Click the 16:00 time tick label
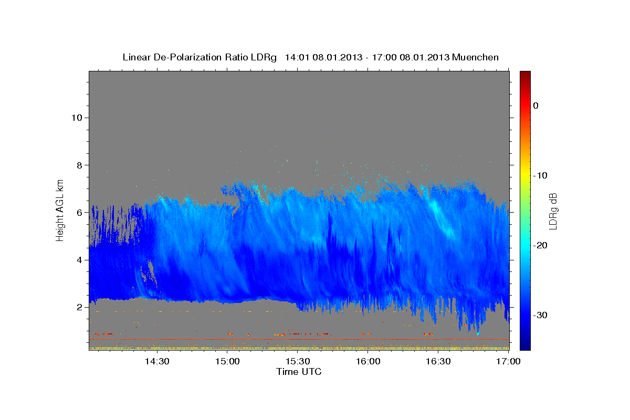Image resolution: width=630 pixels, height=420 pixels. 368,362
